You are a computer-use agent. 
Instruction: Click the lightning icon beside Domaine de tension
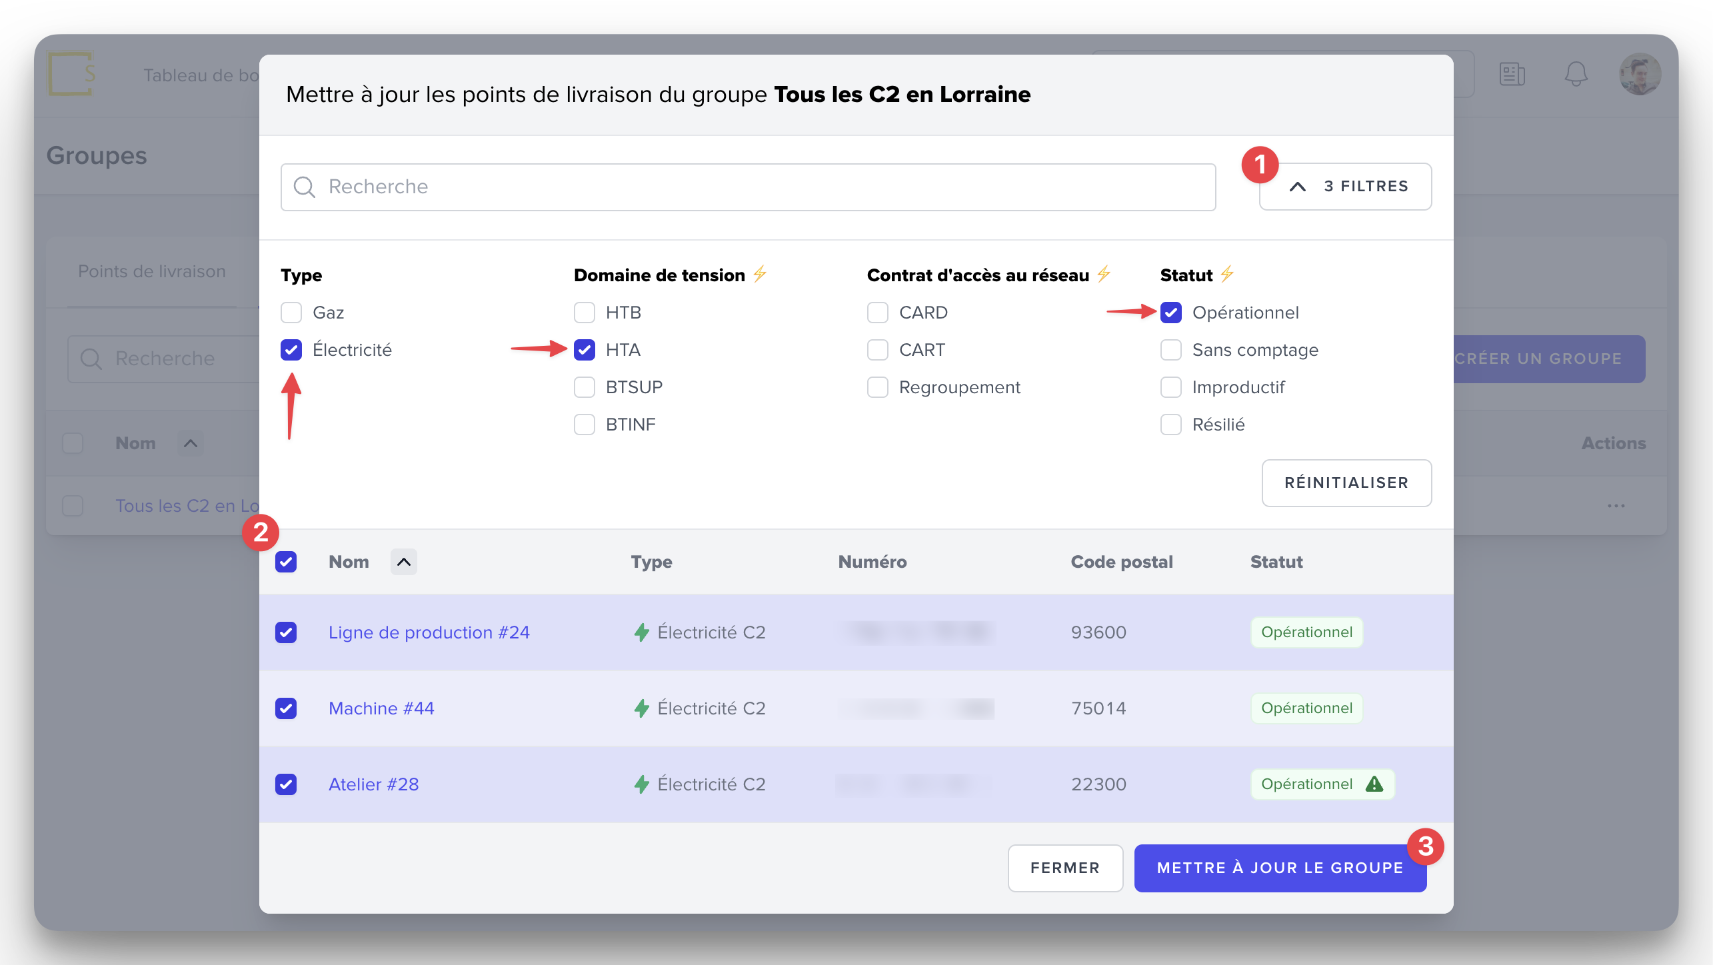(760, 274)
